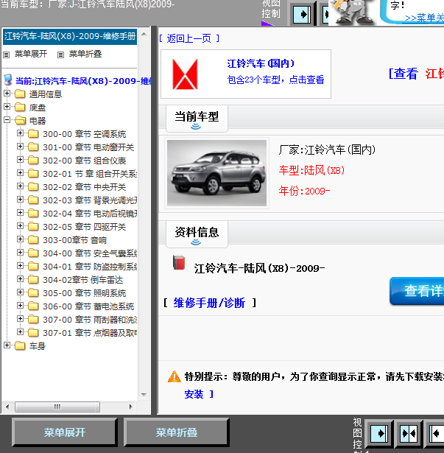Click the [查看 江铃 link at right
Screen dimensions: 444x453
coord(416,74)
